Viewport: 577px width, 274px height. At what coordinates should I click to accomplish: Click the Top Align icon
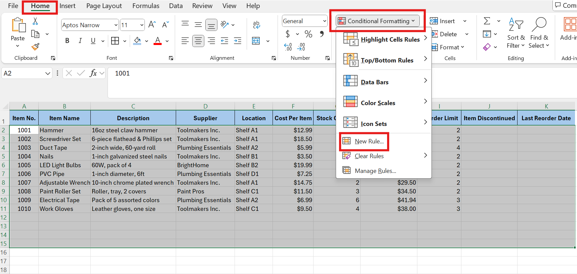185,24
